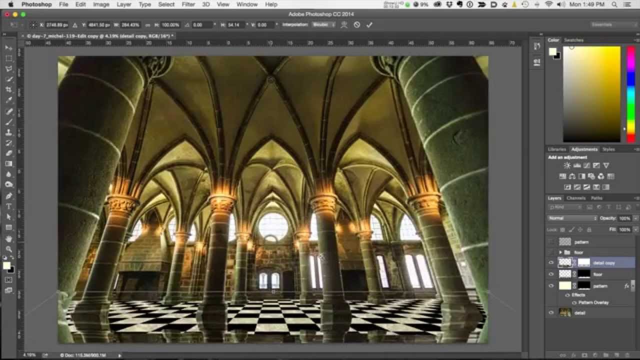Select the Zoom tool

(x=8, y=249)
